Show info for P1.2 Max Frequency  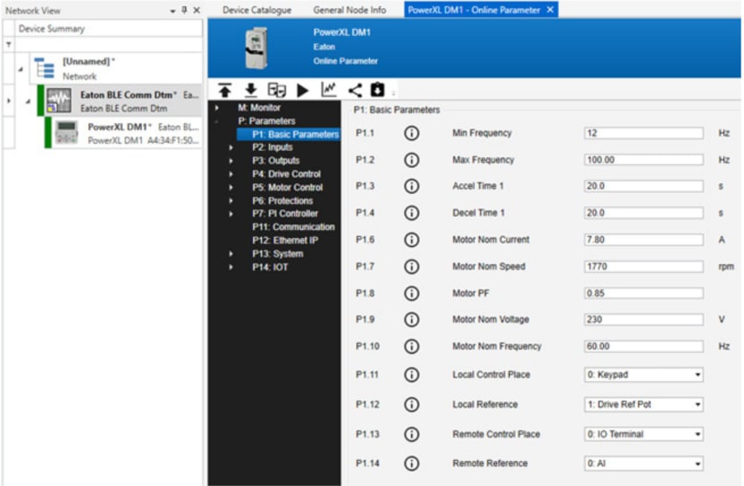pyautogui.click(x=412, y=160)
